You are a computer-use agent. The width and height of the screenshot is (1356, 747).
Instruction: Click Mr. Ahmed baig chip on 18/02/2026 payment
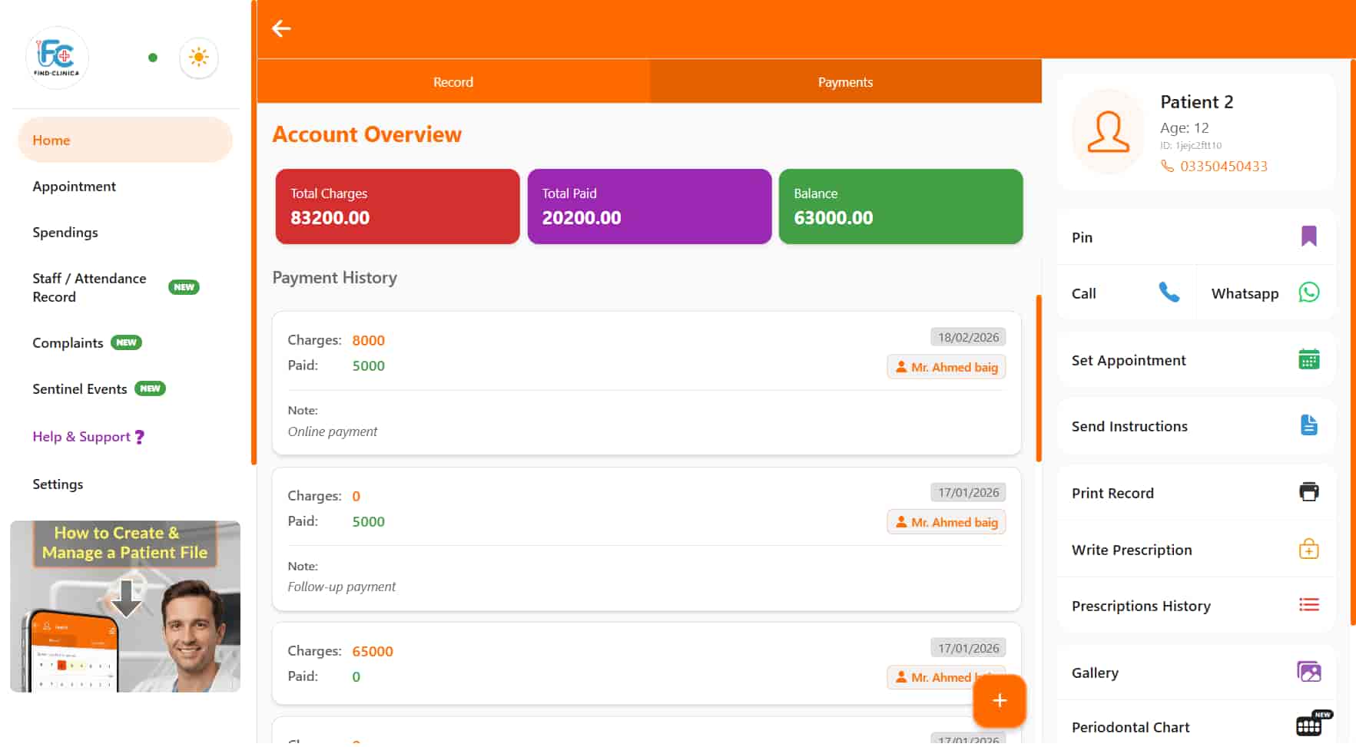click(x=946, y=366)
